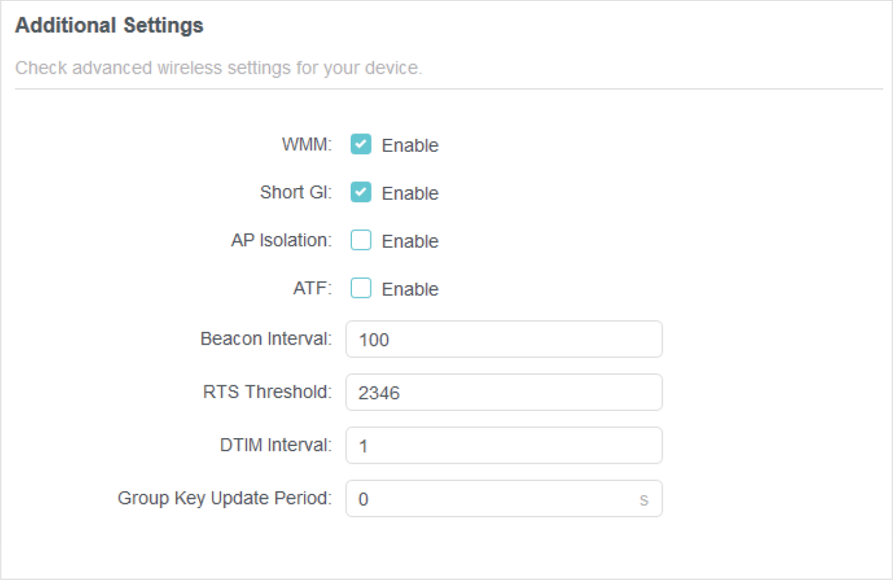The height and width of the screenshot is (580, 893).
Task: Click the "WMM:" field label
Action: tap(306, 144)
